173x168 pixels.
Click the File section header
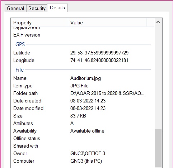tap(20, 70)
